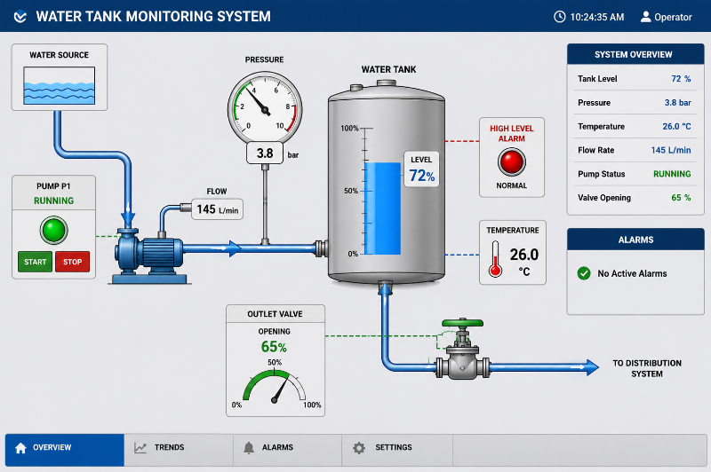The width and height of the screenshot is (711, 472).
Task: Click the valve opening gauge needle
Action: (x=281, y=390)
